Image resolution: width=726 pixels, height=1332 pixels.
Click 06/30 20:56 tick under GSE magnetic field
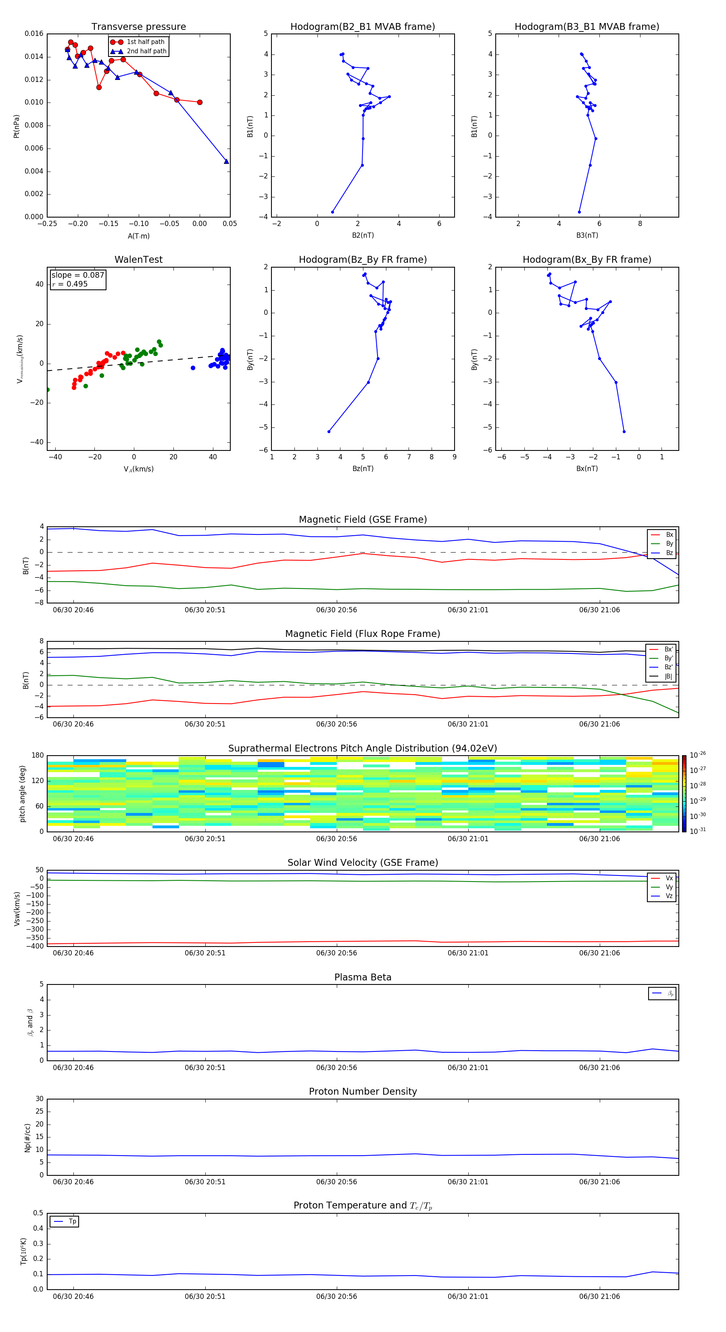[336, 609]
